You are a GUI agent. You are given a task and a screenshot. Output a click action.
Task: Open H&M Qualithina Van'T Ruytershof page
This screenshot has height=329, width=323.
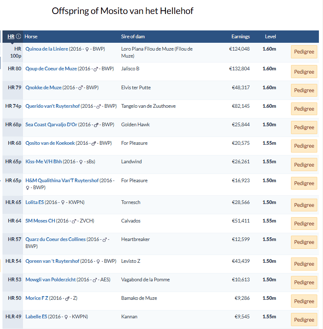62,181
